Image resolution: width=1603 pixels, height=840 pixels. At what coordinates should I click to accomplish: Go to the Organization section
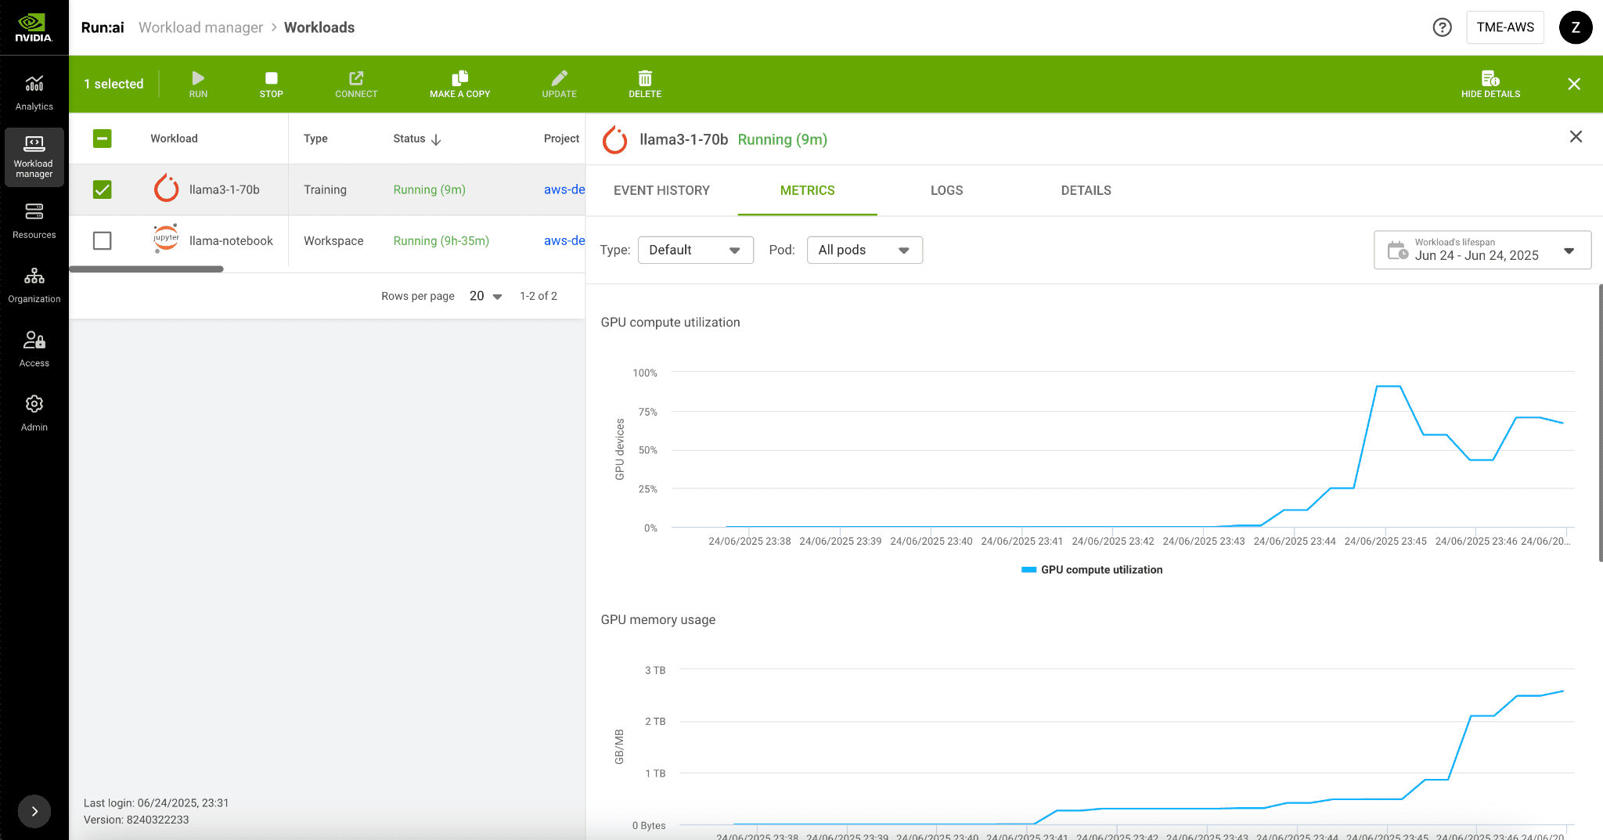click(x=34, y=285)
